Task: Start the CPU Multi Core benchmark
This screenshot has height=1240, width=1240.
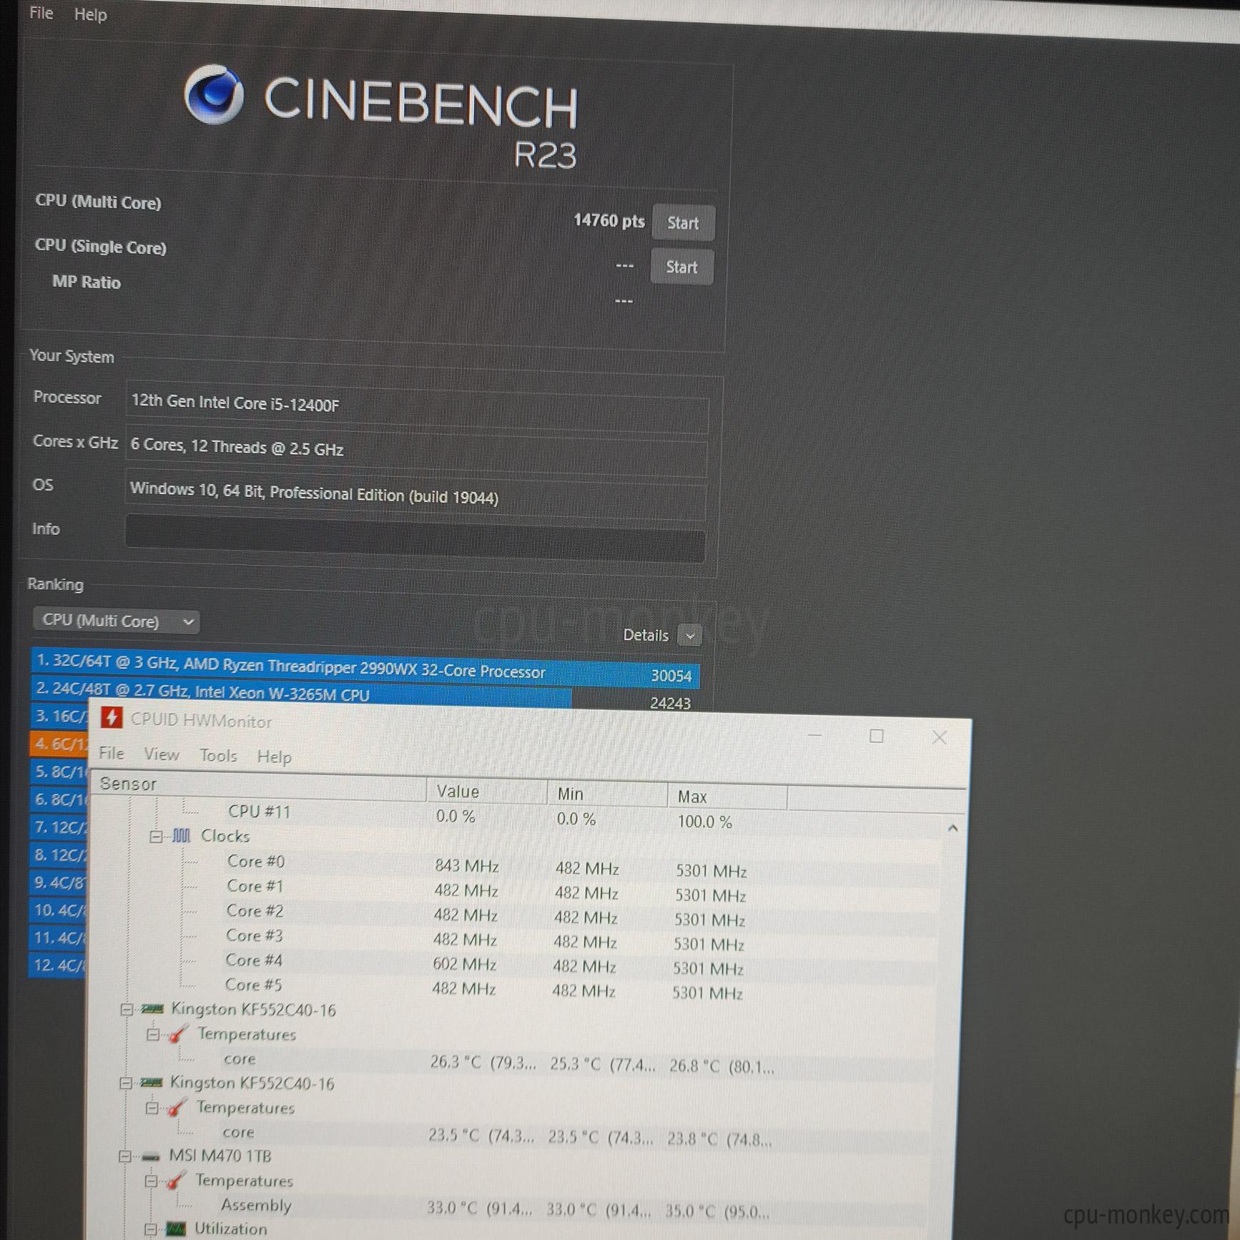Action: (x=683, y=223)
